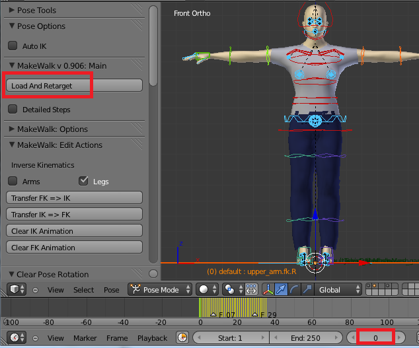Open the timeline editor type selector
The image size is (419, 348).
click(17, 337)
